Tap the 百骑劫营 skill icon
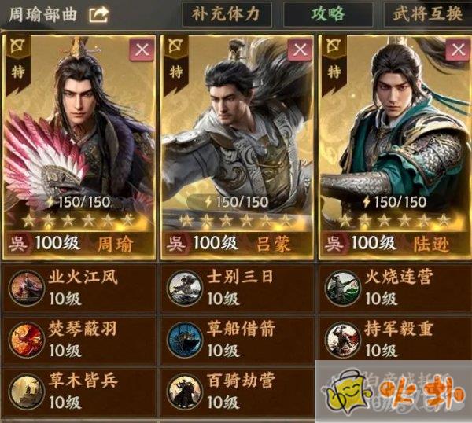This screenshot has height=423, width=472. click(x=184, y=392)
